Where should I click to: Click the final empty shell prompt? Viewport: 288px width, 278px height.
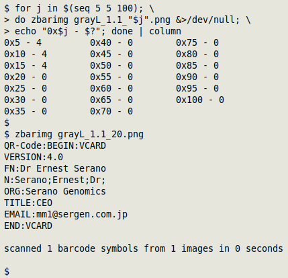click(7, 271)
